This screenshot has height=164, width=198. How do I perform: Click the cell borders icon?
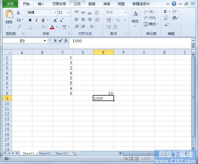[x=30, y=27]
